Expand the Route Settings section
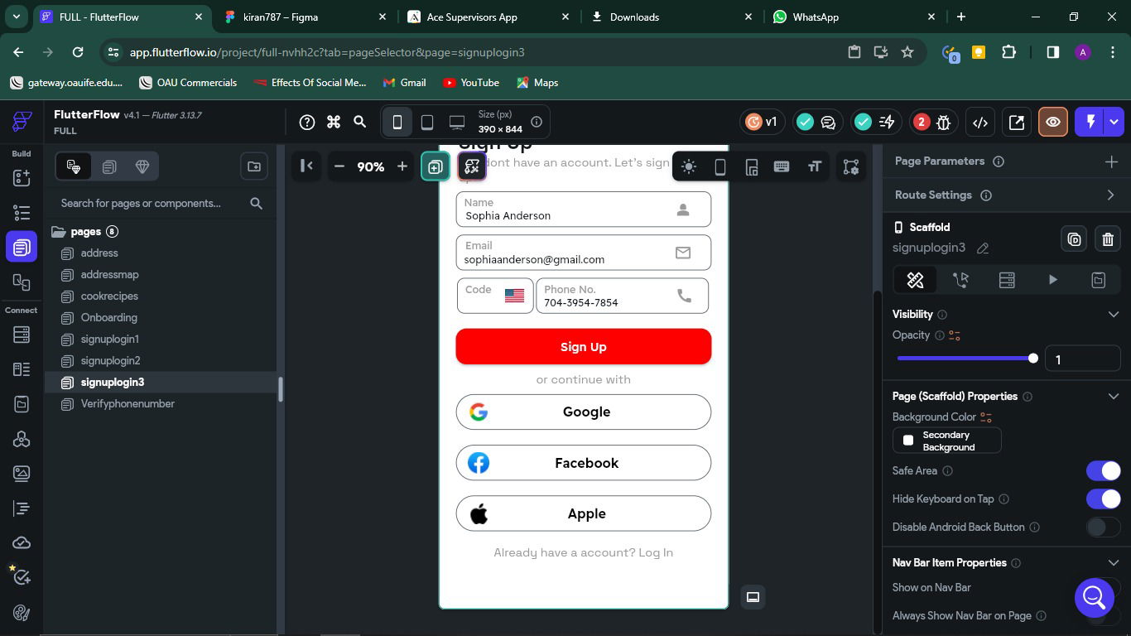Screen dimensions: 1131x636 tap(1110, 195)
